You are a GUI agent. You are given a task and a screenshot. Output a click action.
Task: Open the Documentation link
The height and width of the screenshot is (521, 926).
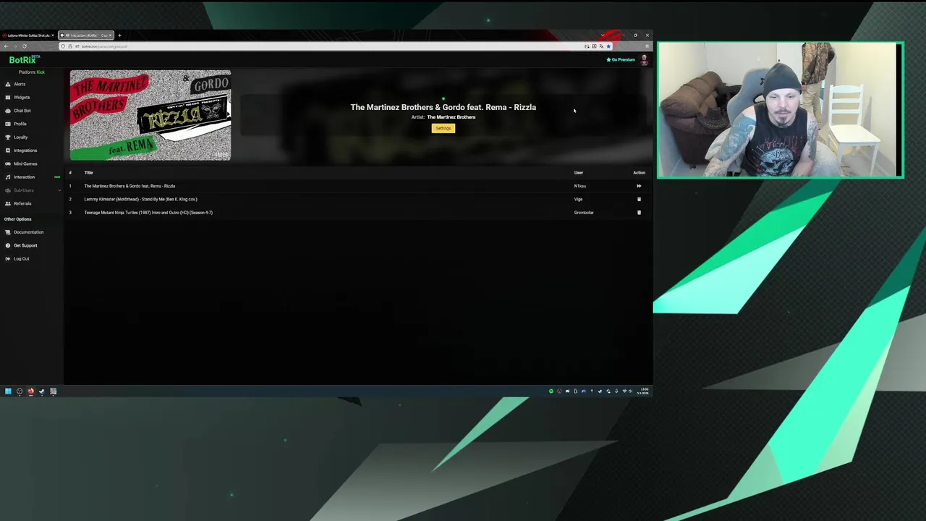pos(28,232)
